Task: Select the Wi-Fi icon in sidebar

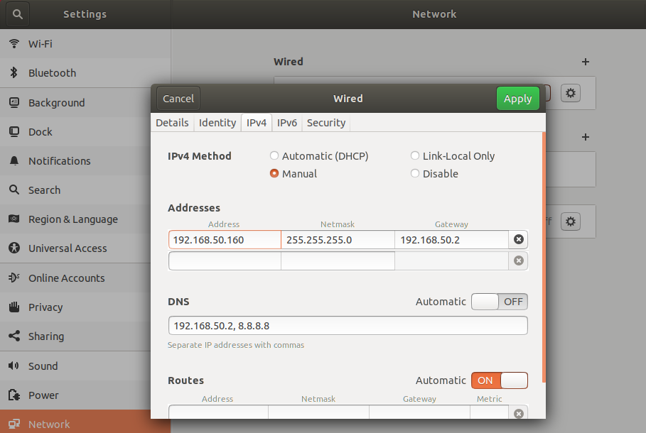Action: pos(14,43)
